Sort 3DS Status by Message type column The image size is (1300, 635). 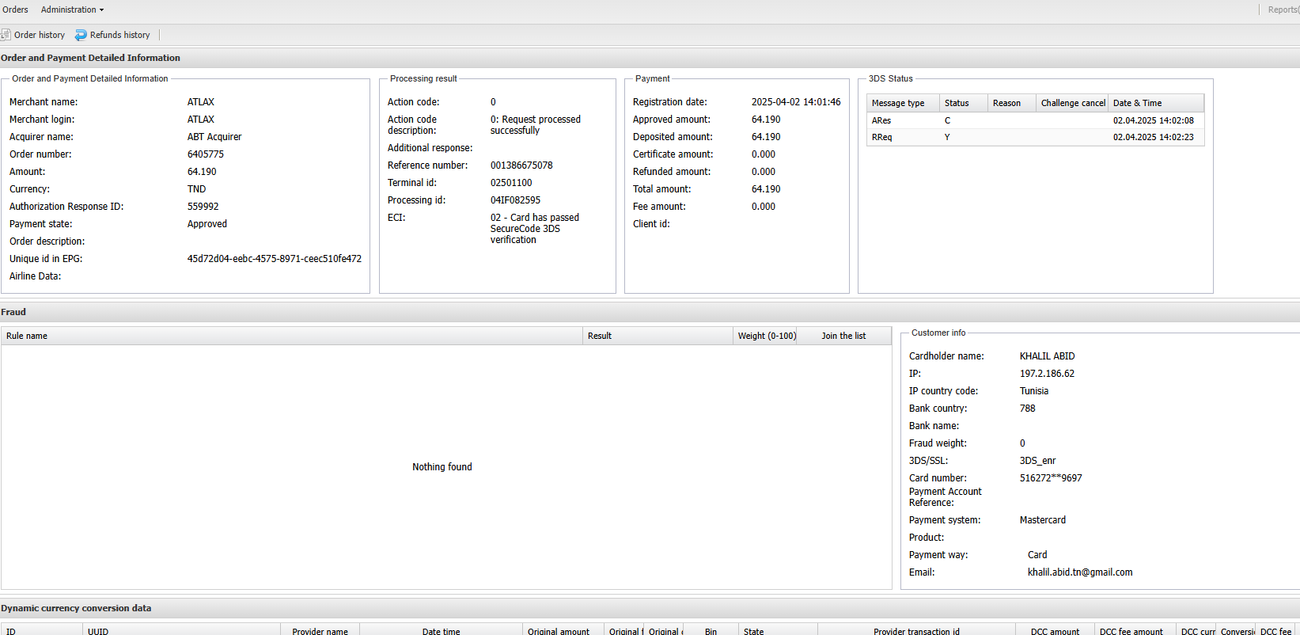pos(898,103)
